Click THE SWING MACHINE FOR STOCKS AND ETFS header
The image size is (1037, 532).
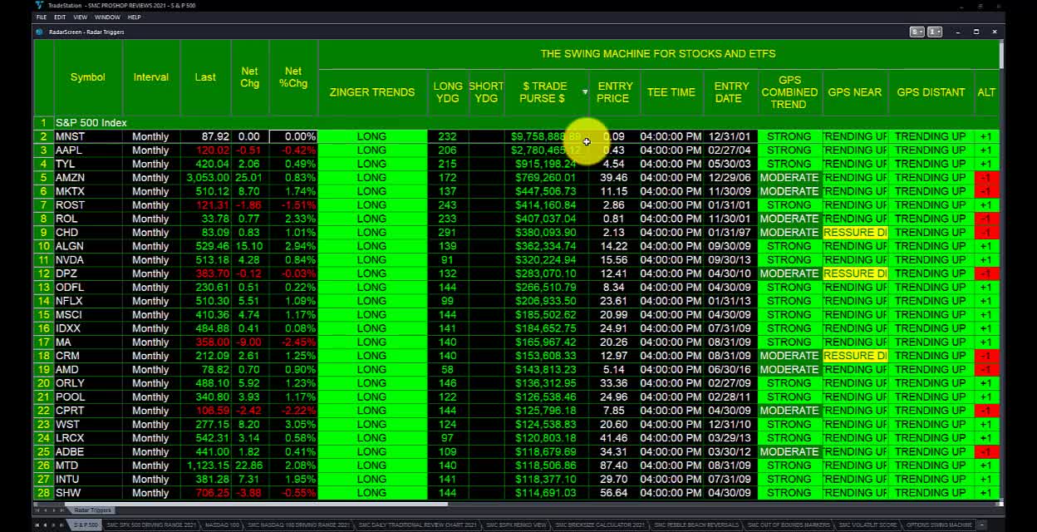click(x=658, y=54)
